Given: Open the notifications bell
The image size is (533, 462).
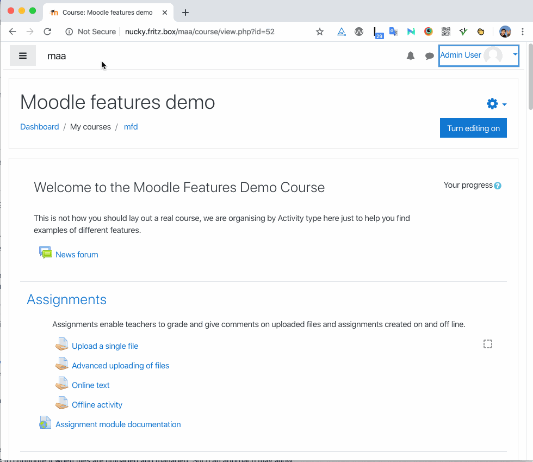Looking at the screenshot, I should pos(411,56).
